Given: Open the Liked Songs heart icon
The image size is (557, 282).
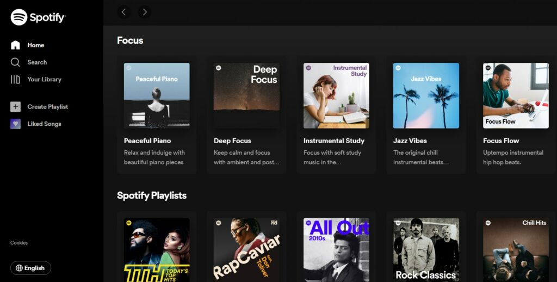Looking at the screenshot, I should pos(15,124).
